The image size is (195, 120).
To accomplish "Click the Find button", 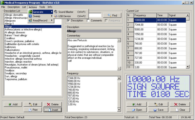I will [112, 15].
